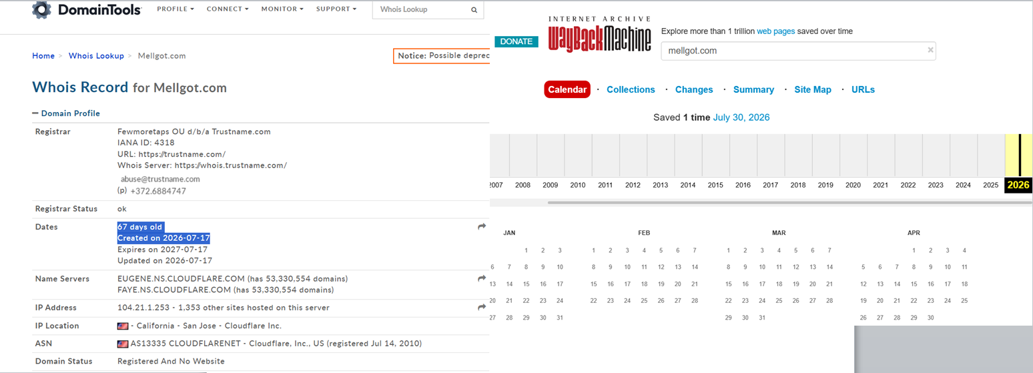
Task: Click 'Fewmoretaps OU d/b/a Trustname.com' registrar
Action: [x=194, y=131]
